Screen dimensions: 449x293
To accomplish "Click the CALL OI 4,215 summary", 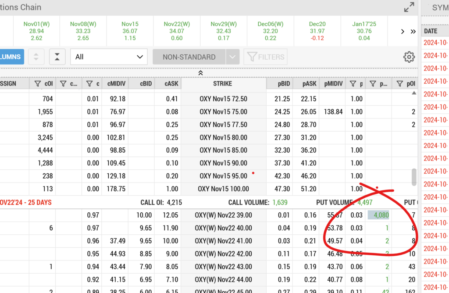I will (x=161, y=203).
